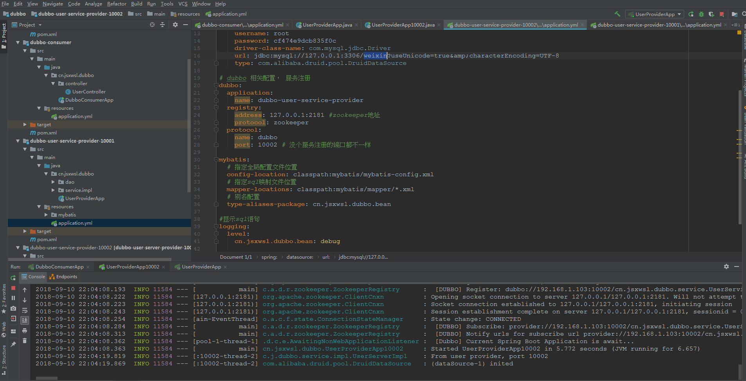
Task: Expand the target folder under dubbo-consumer
Action: 25,125
